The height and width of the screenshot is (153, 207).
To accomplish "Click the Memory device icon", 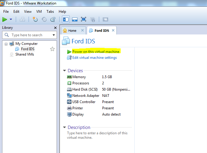I will click(69, 77).
